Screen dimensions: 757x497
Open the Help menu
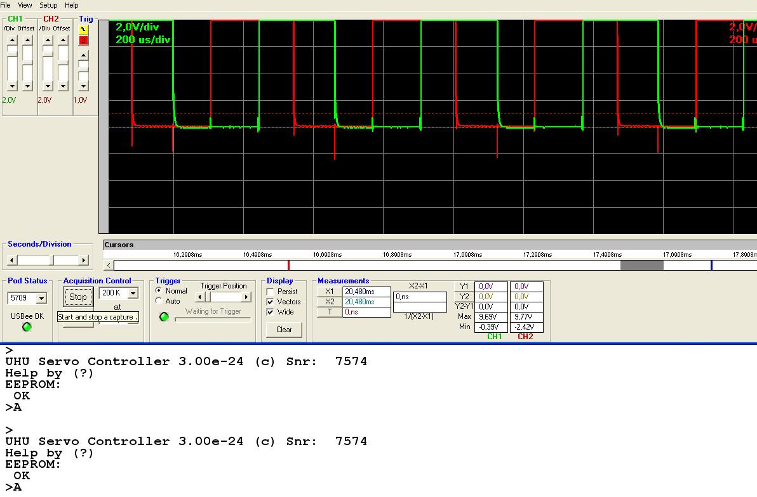tap(72, 5)
